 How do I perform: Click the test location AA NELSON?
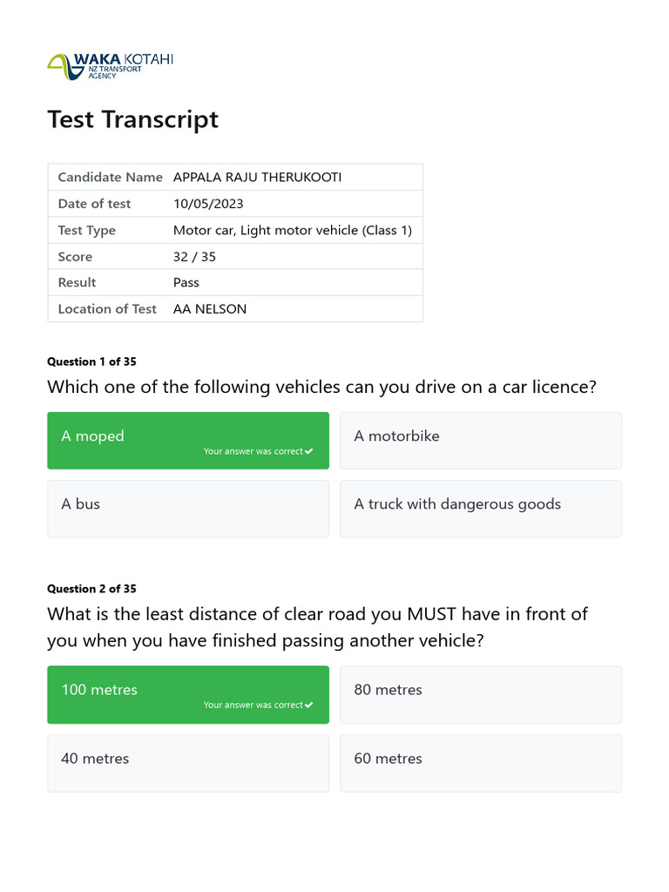point(210,308)
